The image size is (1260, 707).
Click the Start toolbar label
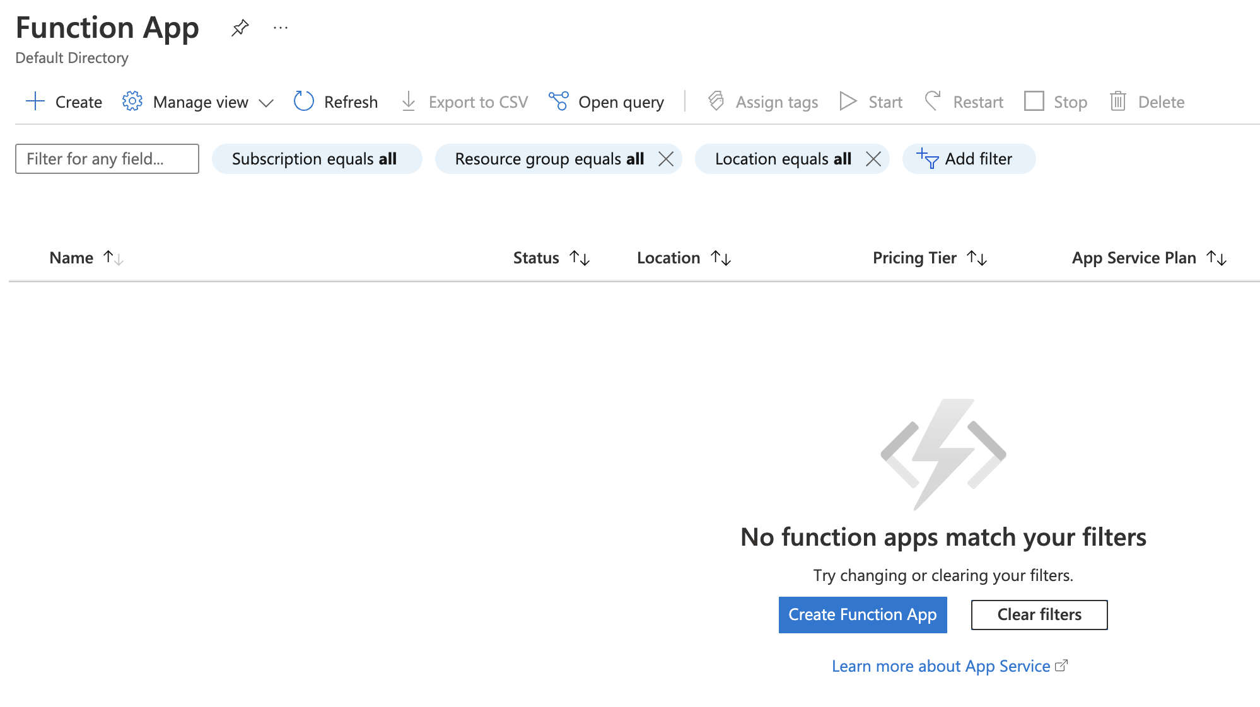tap(885, 102)
